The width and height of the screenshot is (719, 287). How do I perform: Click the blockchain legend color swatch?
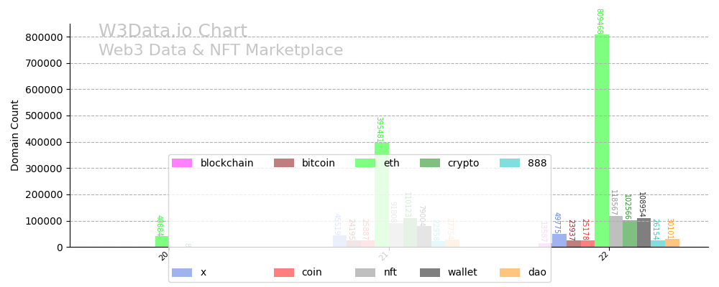point(182,163)
